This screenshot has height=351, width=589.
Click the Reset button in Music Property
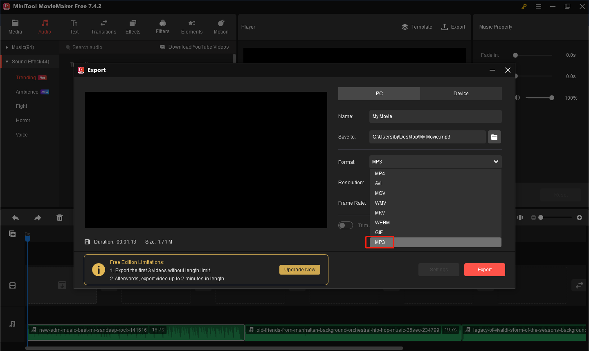(x=561, y=195)
